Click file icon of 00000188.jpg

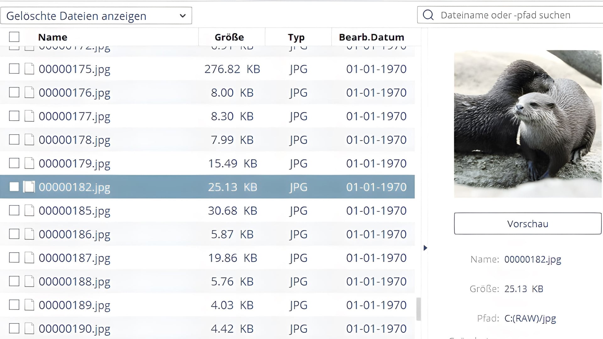29,281
